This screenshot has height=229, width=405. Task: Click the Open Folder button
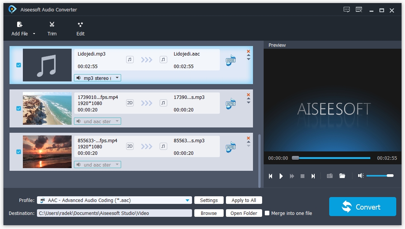(244, 213)
